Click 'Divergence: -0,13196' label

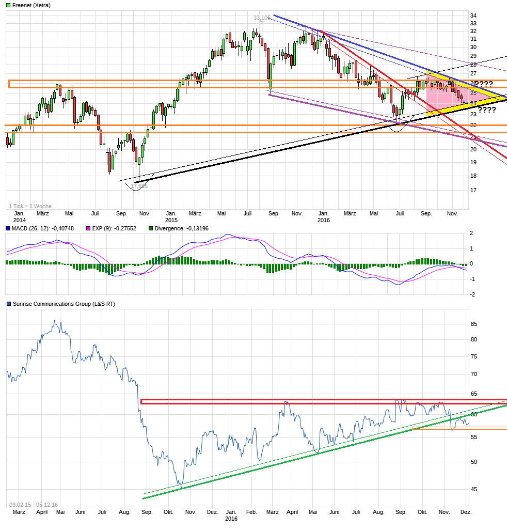click(x=181, y=229)
